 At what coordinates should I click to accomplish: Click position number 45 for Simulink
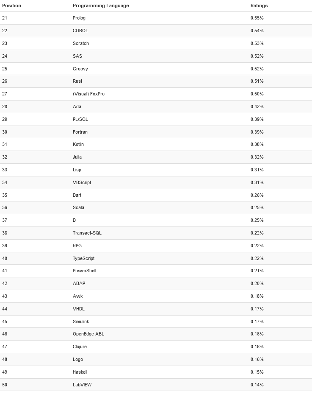coord(5,321)
